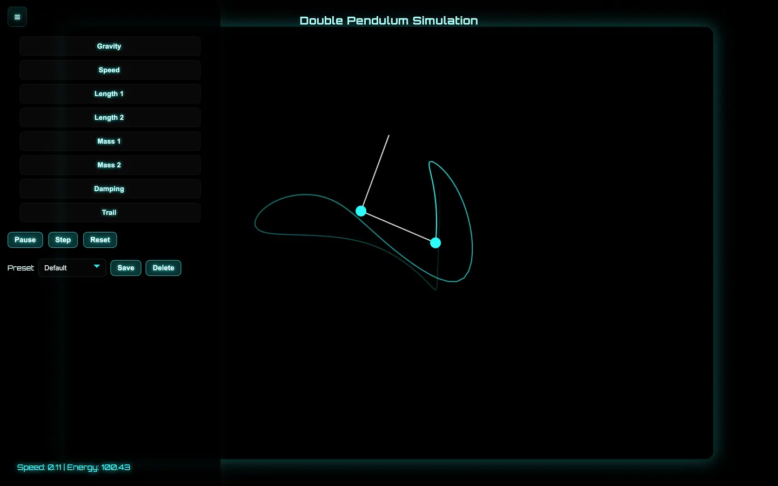778x486 pixels.
Task: Expand the Damping setting
Action: [109, 188]
